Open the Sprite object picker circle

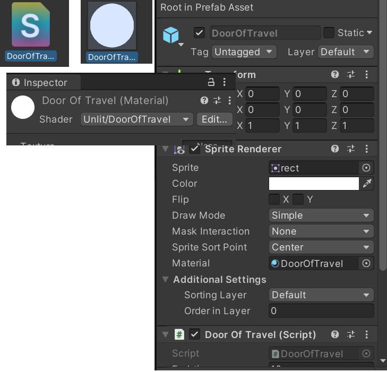366,168
